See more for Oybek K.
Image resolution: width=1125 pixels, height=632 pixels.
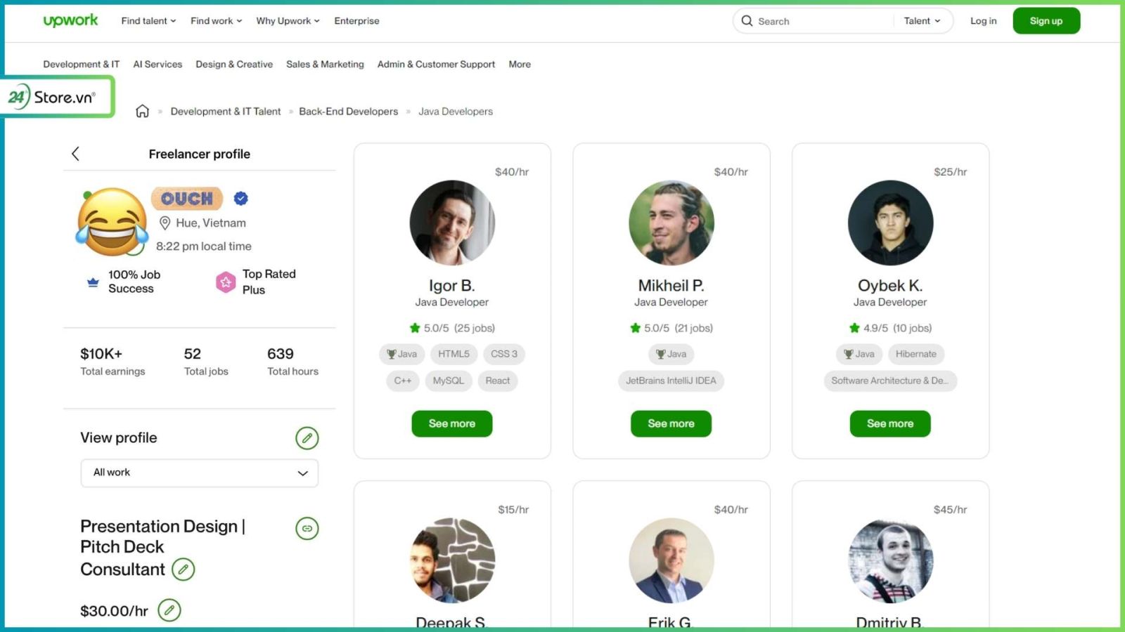890,423
